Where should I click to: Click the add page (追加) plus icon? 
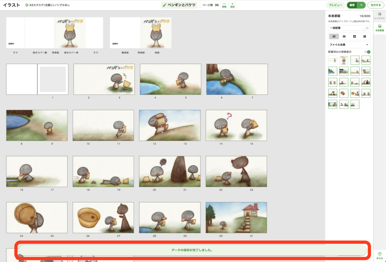pyautogui.click(x=232, y=4)
